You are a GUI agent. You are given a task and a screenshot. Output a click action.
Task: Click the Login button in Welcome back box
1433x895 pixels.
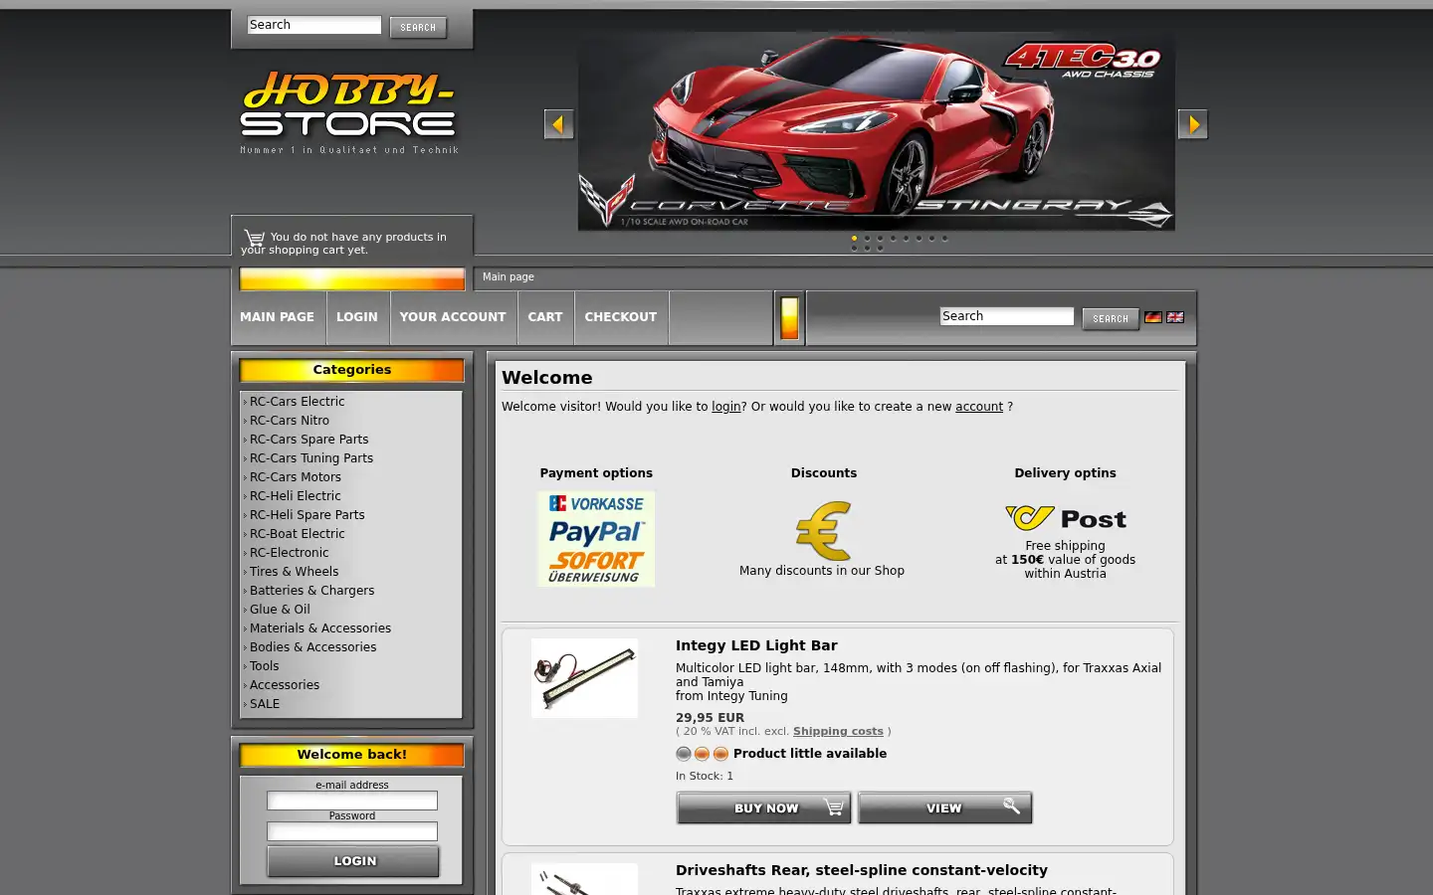[353, 861]
